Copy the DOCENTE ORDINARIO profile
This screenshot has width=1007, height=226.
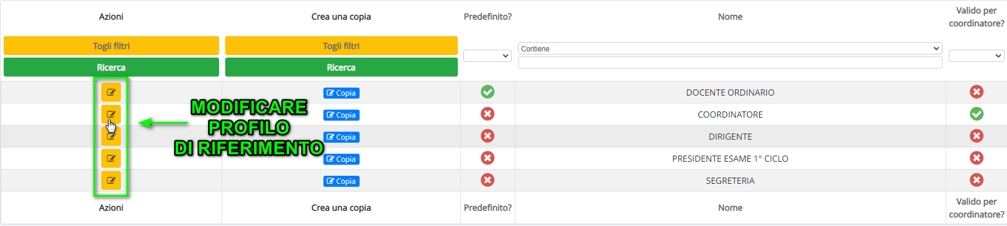[341, 93]
